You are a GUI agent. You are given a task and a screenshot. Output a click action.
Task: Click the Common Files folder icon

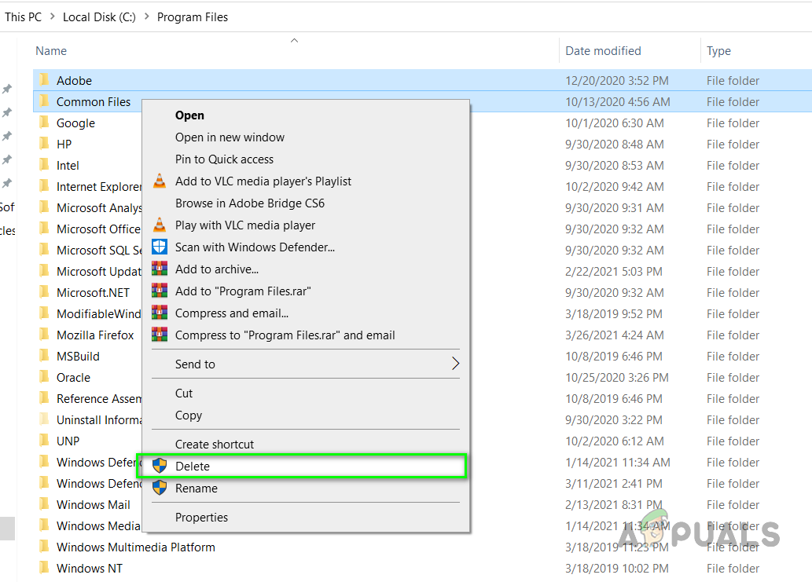click(x=45, y=101)
